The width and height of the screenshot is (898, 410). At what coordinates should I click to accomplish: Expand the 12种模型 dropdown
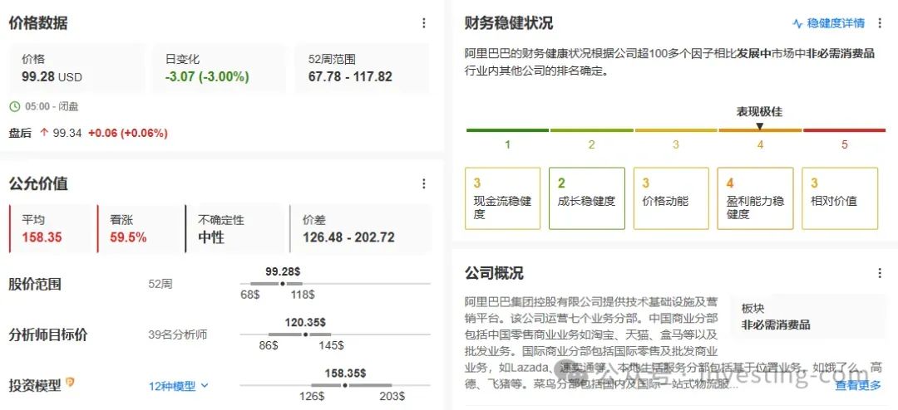click(x=179, y=386)
